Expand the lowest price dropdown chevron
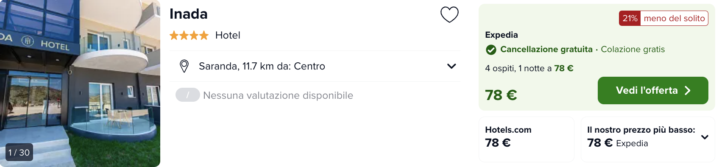 point(705,137)
